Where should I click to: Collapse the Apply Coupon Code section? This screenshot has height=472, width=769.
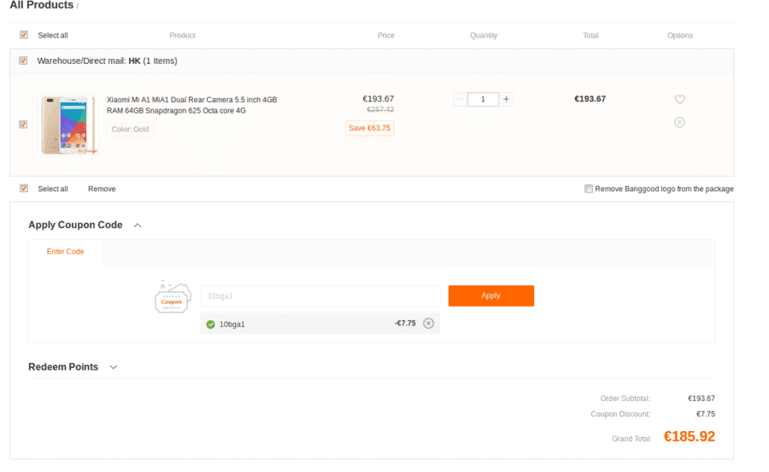(138, 225)
